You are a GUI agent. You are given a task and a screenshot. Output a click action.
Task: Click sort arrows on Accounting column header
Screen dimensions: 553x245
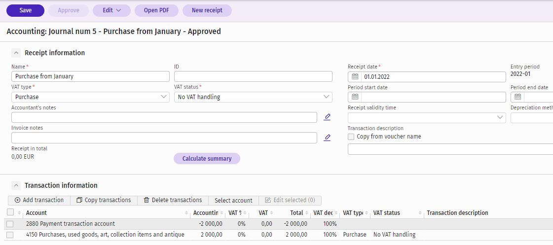221,213
